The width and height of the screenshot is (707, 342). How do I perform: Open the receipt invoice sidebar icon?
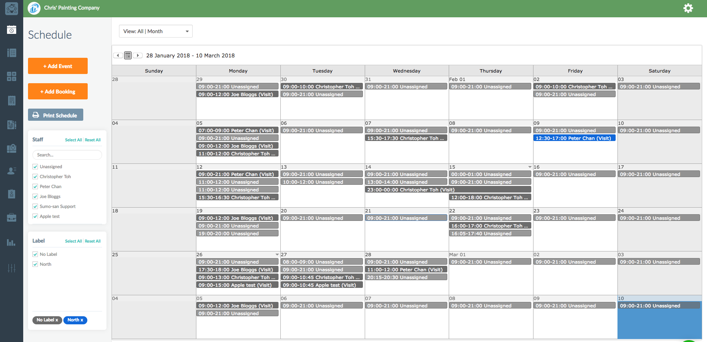(x=11, y=100)
